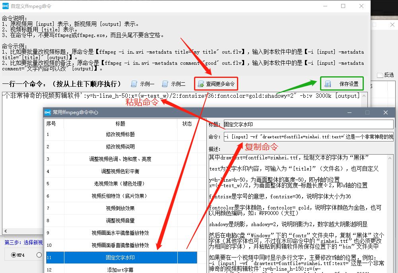Click the 保存设置 disk icon
Viewport: 398px width, 273px height.
pos(328,84)
